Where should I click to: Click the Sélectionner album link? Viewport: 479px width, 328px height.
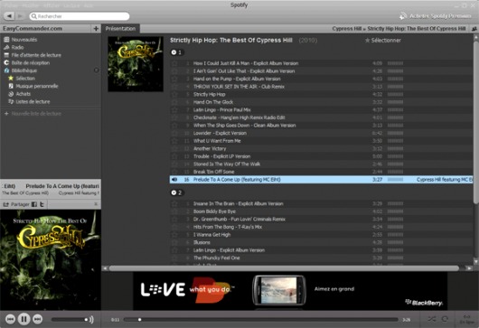383,40
